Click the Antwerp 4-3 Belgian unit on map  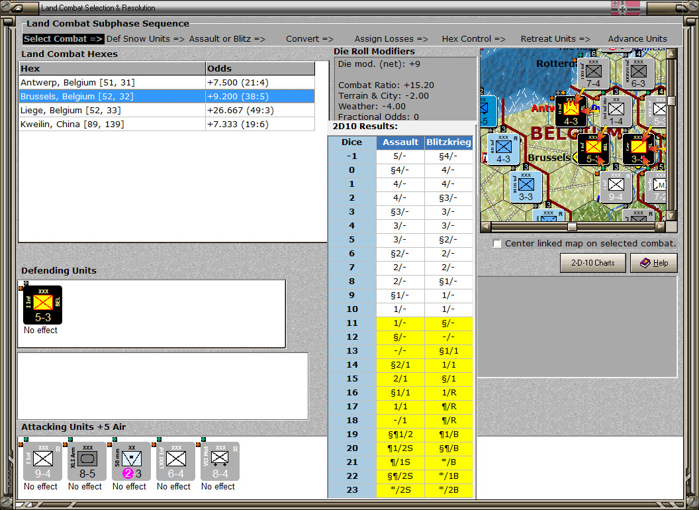pos(571,111)
